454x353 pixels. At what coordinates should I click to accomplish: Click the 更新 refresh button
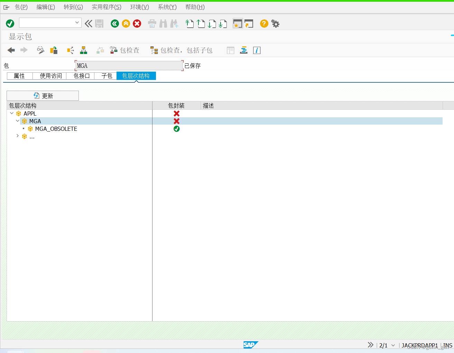click(43, 96)
